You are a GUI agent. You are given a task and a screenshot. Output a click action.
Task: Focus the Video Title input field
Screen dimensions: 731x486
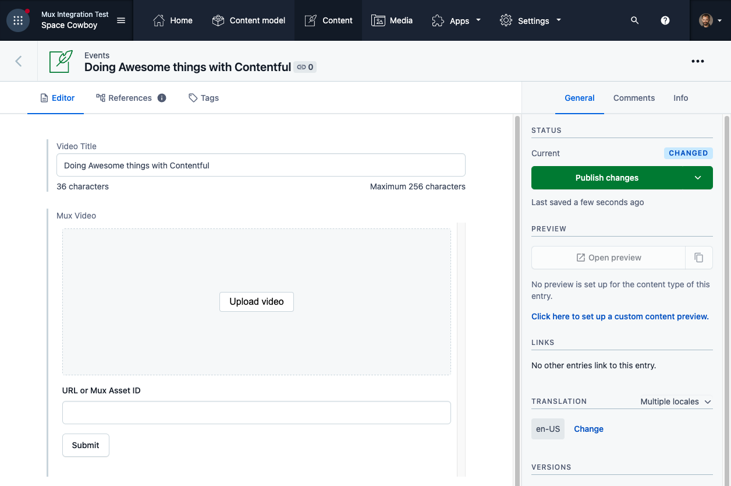[261, 165]
